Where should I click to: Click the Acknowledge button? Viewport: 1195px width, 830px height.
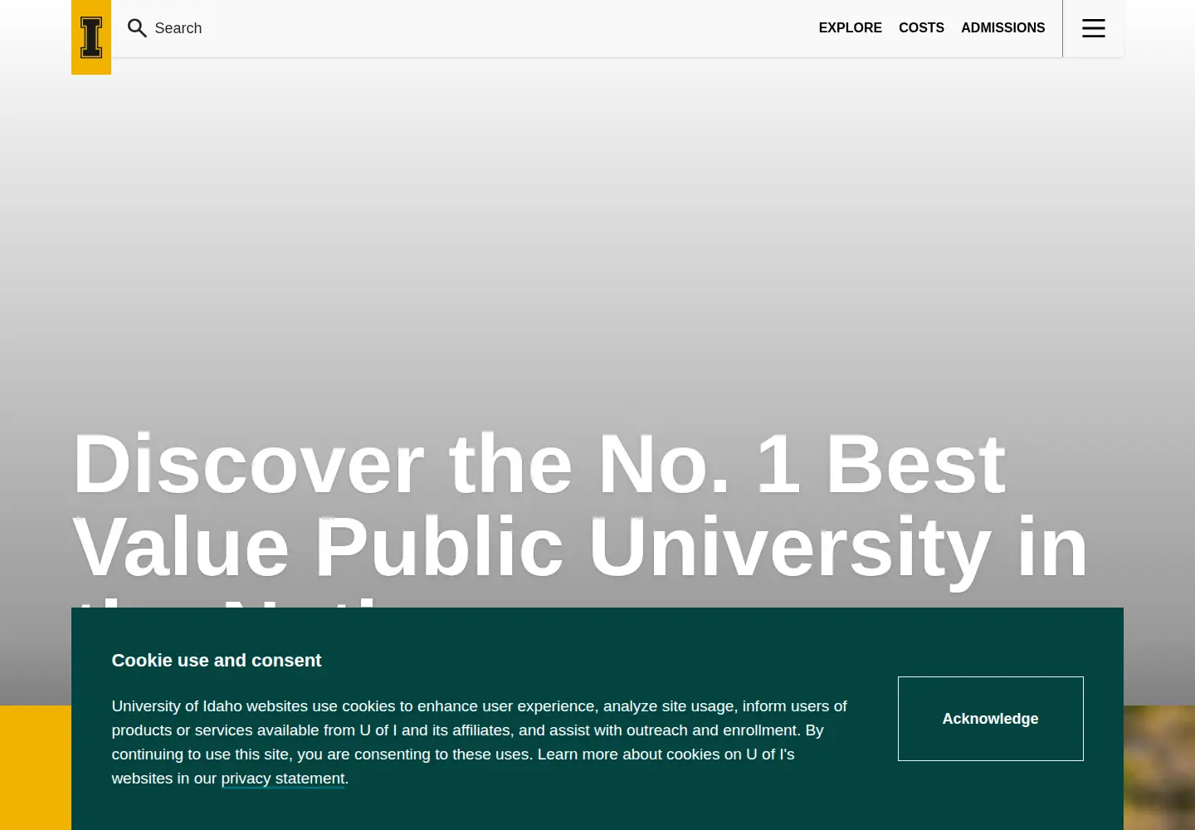(x=990, y=719)
